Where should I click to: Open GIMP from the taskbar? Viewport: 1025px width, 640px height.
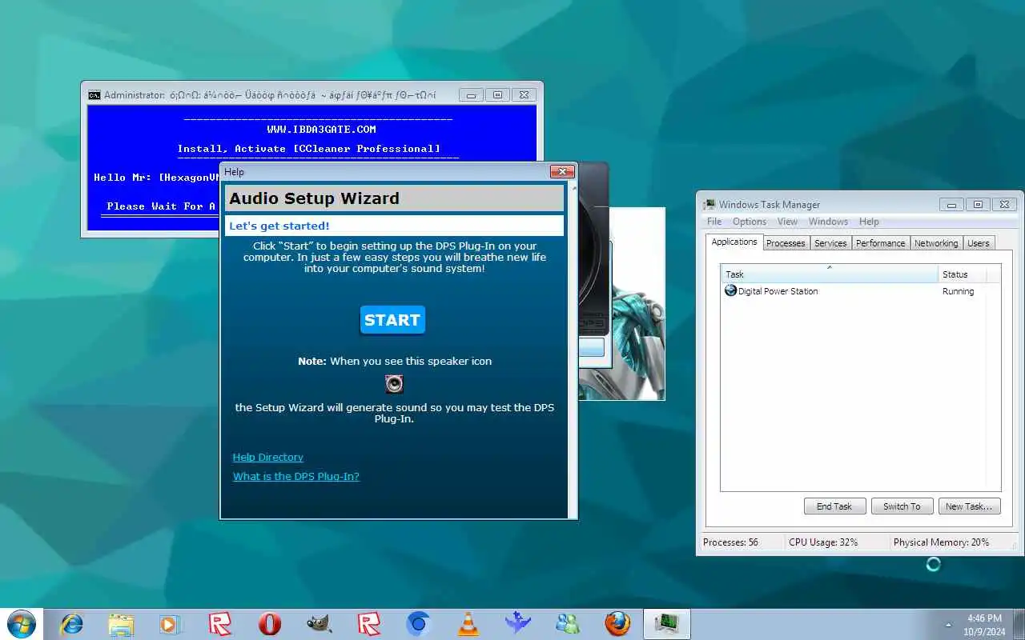point(320,623)
